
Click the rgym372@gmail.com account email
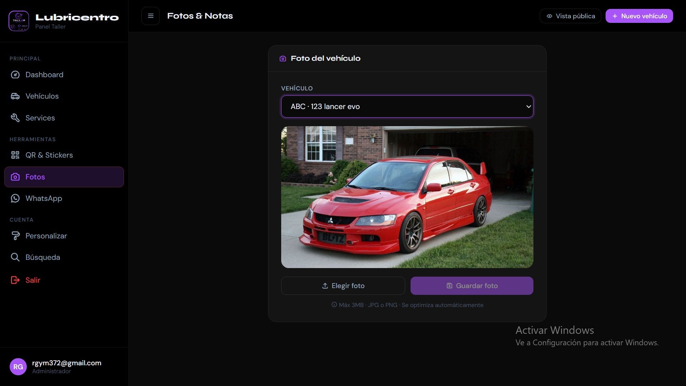67,363
